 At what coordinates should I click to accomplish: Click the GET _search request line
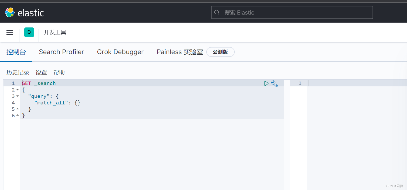(x=39, y=83)
